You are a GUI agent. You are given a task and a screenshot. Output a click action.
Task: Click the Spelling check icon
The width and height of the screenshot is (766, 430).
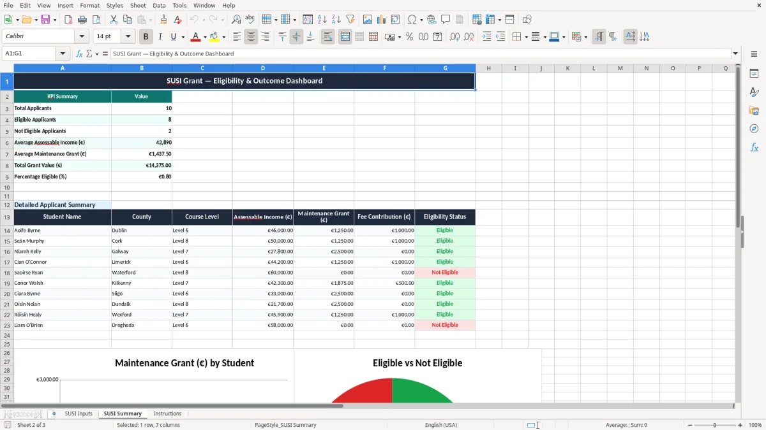[250, 20]
